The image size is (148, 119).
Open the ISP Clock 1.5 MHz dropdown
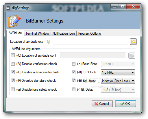(x=118, y=72)
